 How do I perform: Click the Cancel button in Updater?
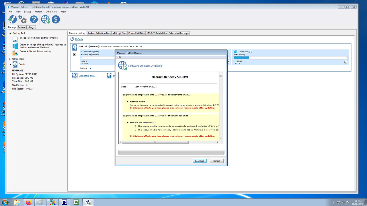216,161
